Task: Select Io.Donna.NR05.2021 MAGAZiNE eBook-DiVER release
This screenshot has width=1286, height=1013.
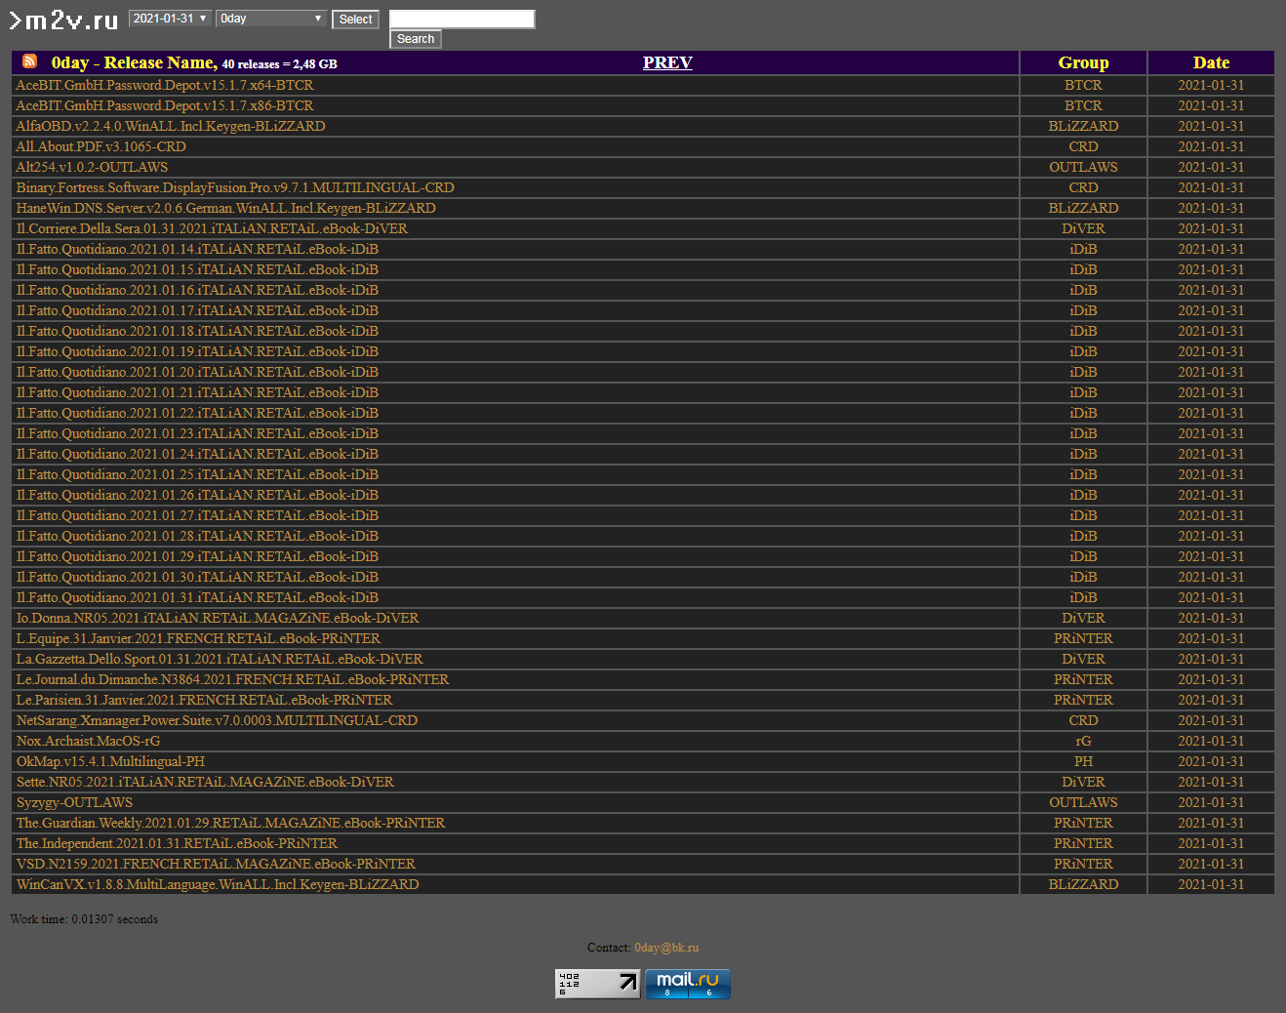Action: [218, 618]
